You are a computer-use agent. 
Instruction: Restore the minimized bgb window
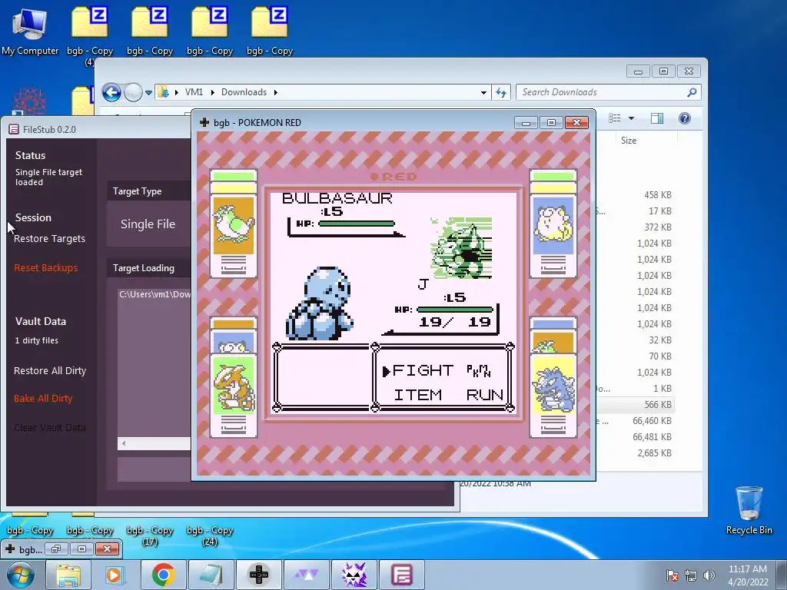[x=55, y=549]
